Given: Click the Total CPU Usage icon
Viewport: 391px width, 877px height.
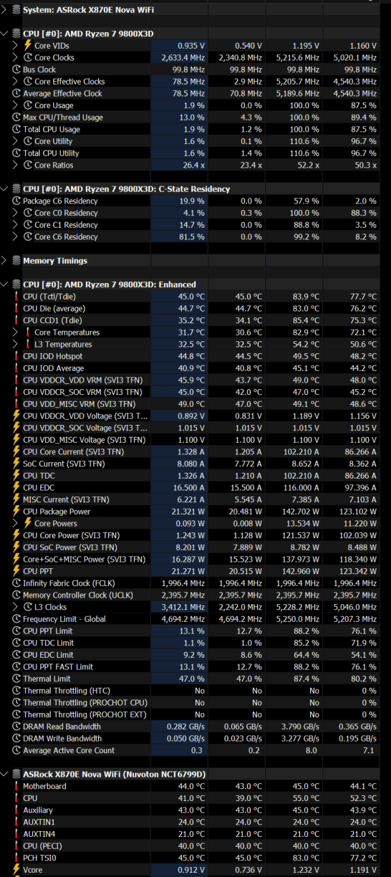Looking at the screenshot, I should coord(16,129).
